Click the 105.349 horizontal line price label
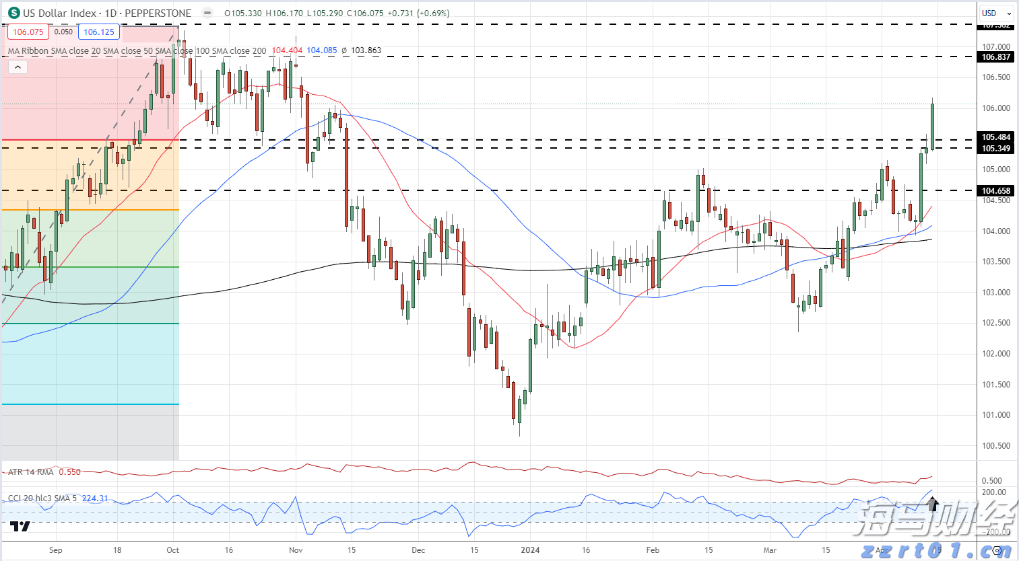Image resolution: width=1019 pixels, height=561 pixels. coord(995,148)
